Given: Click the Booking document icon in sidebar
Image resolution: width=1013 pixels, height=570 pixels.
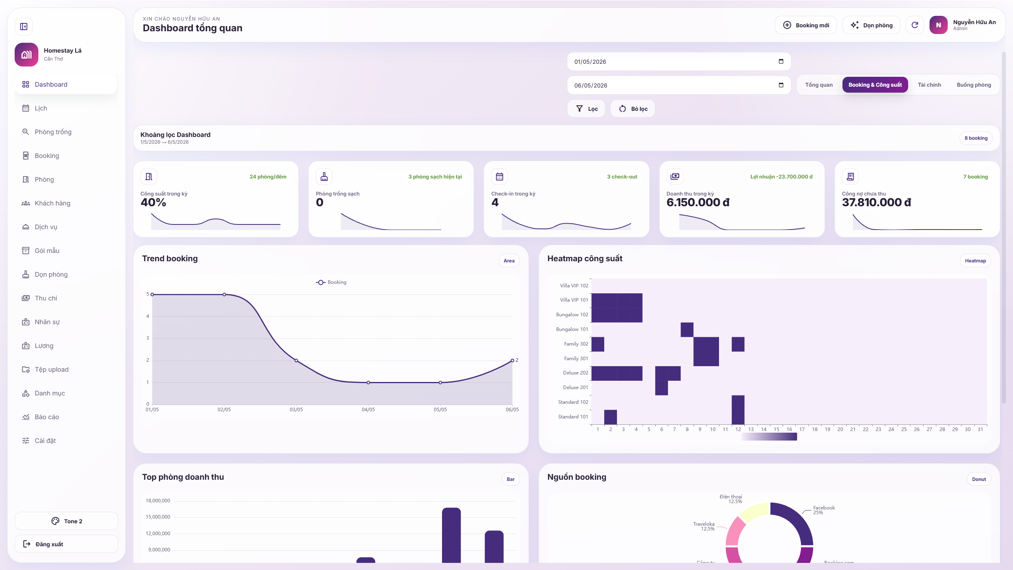Looking at the screenshot, I should coord(26,156).
